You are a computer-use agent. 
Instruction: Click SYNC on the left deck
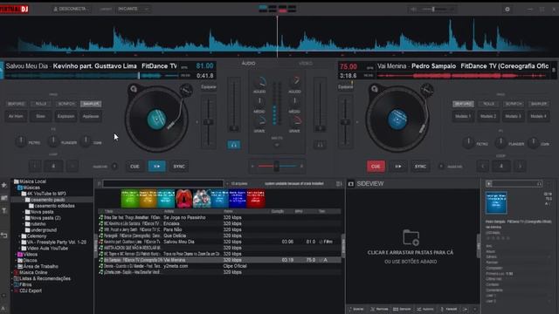point(179,167)
